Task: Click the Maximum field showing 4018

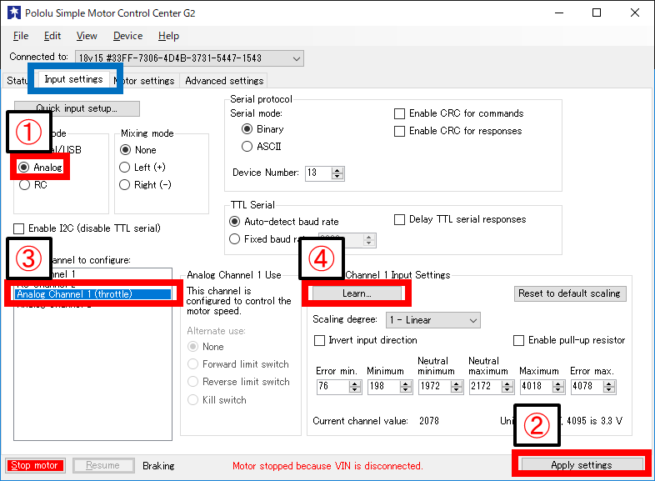Action: [x=537, y=387]
